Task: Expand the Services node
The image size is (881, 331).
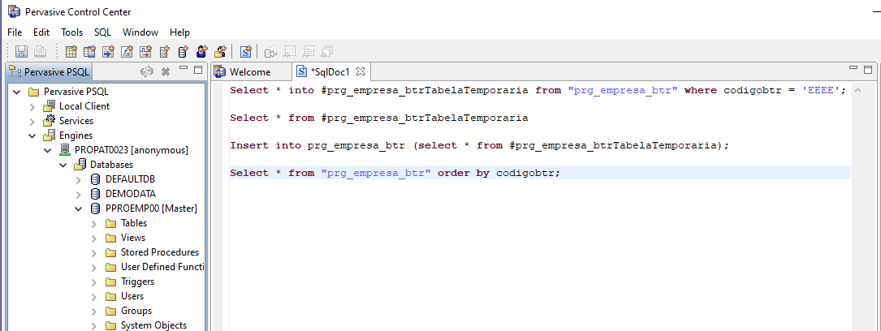Action: [32, 121]
